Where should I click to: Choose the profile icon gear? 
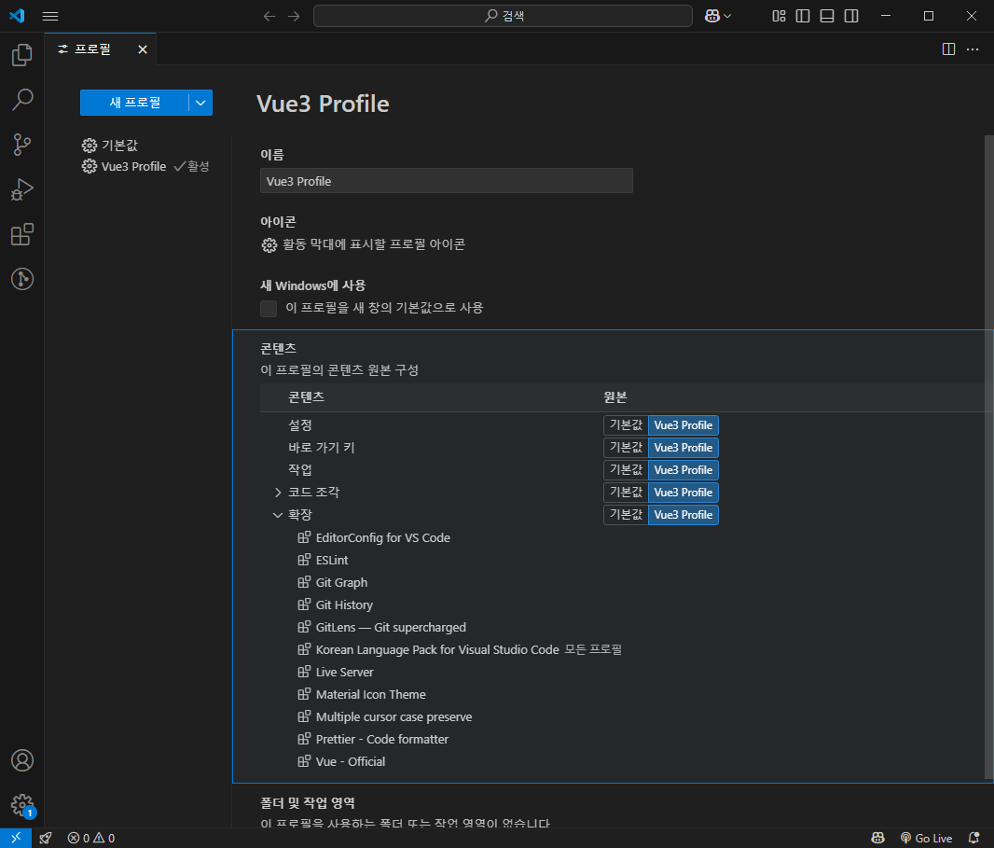pyautogui.click(x=269, y=244)
